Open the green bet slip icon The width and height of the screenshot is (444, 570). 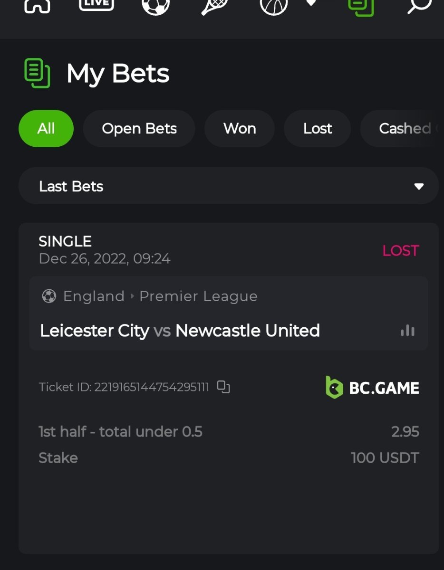[361, 7]
